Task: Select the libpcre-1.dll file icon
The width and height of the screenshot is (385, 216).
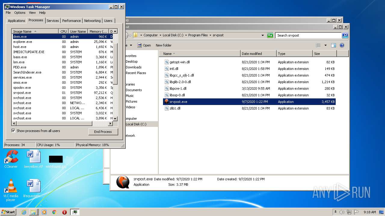Action: (167, 88)
